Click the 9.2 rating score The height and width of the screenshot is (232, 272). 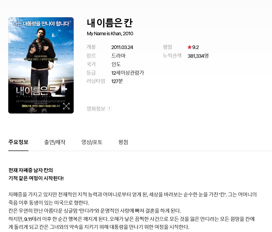point(196,47)
